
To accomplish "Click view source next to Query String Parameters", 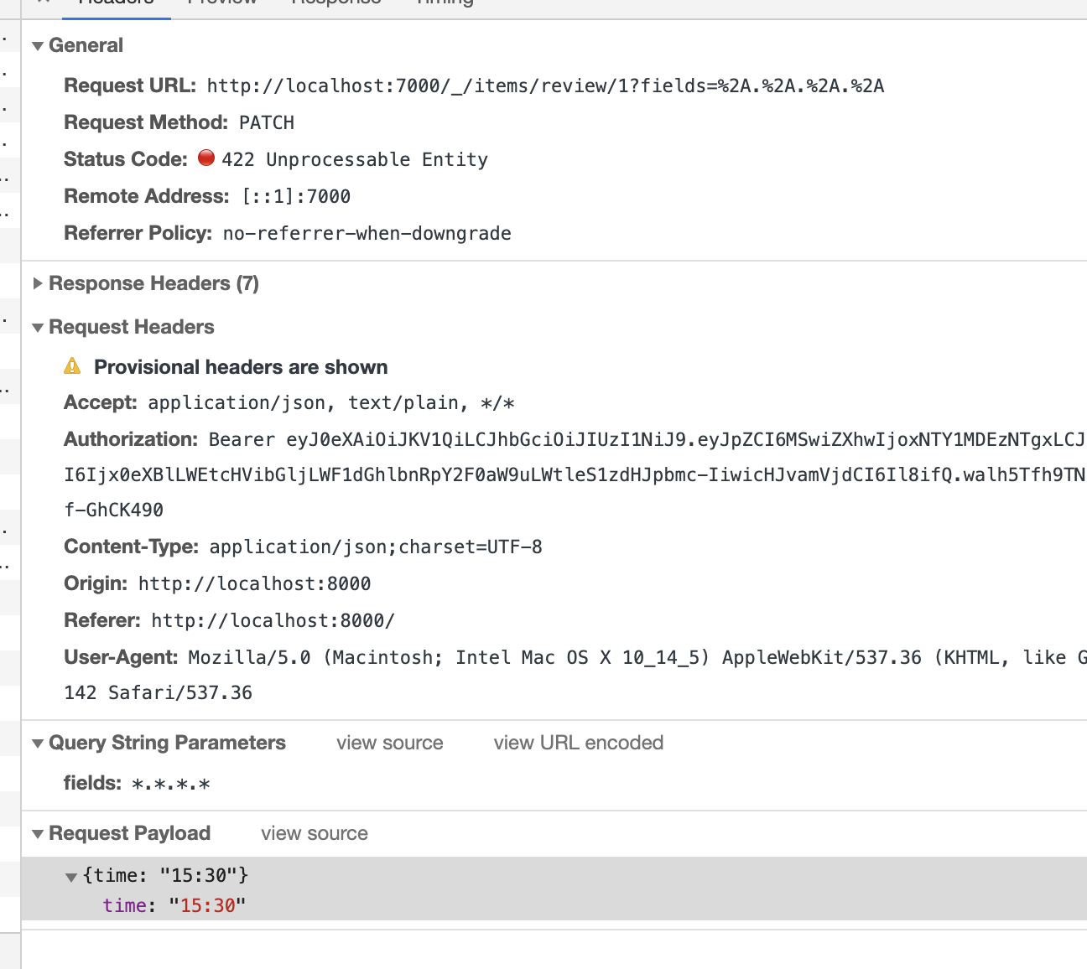I will pos(389,743).
